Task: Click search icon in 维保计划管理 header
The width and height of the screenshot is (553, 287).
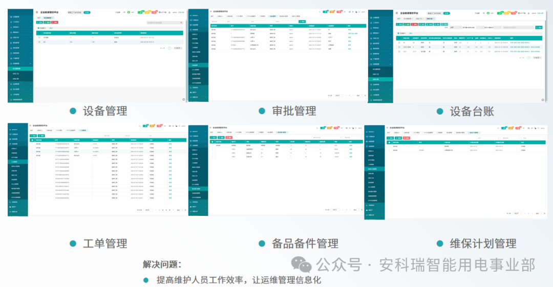Action: [498, 128]
